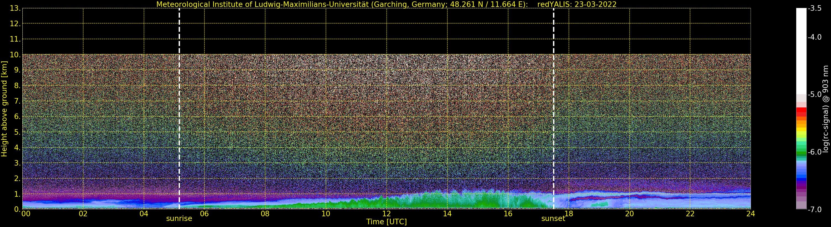Click the colorbar tick label -3.5

click(x=815, y=8)
